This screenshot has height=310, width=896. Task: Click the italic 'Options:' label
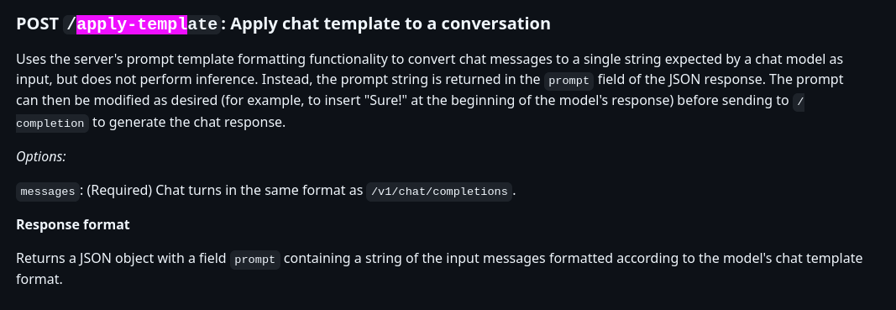[41, 157]
